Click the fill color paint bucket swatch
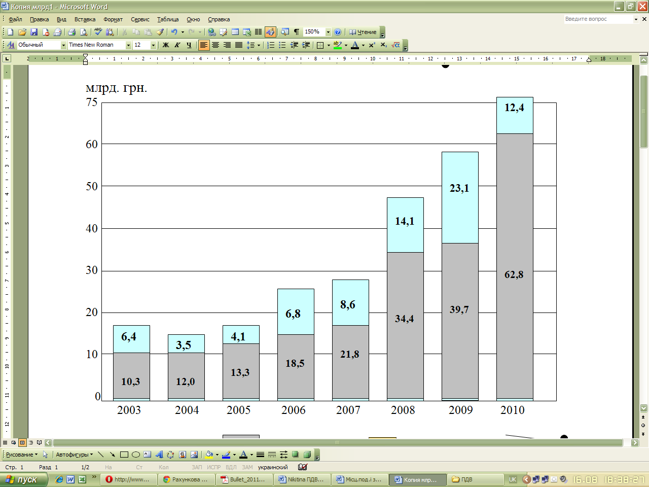This screenshot has height=487, width=649. 209,455
